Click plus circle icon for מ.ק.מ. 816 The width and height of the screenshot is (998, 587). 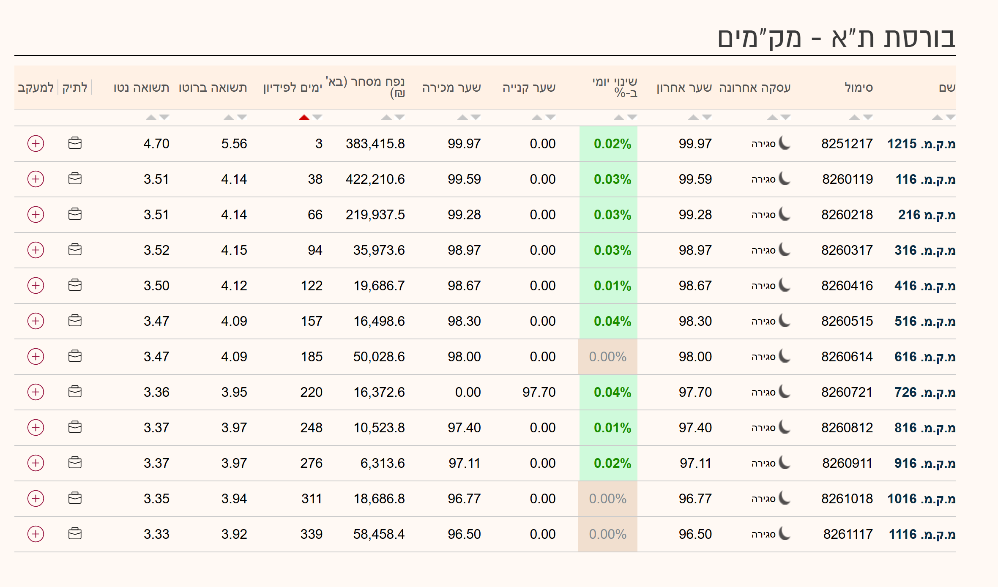click(36, 428)
